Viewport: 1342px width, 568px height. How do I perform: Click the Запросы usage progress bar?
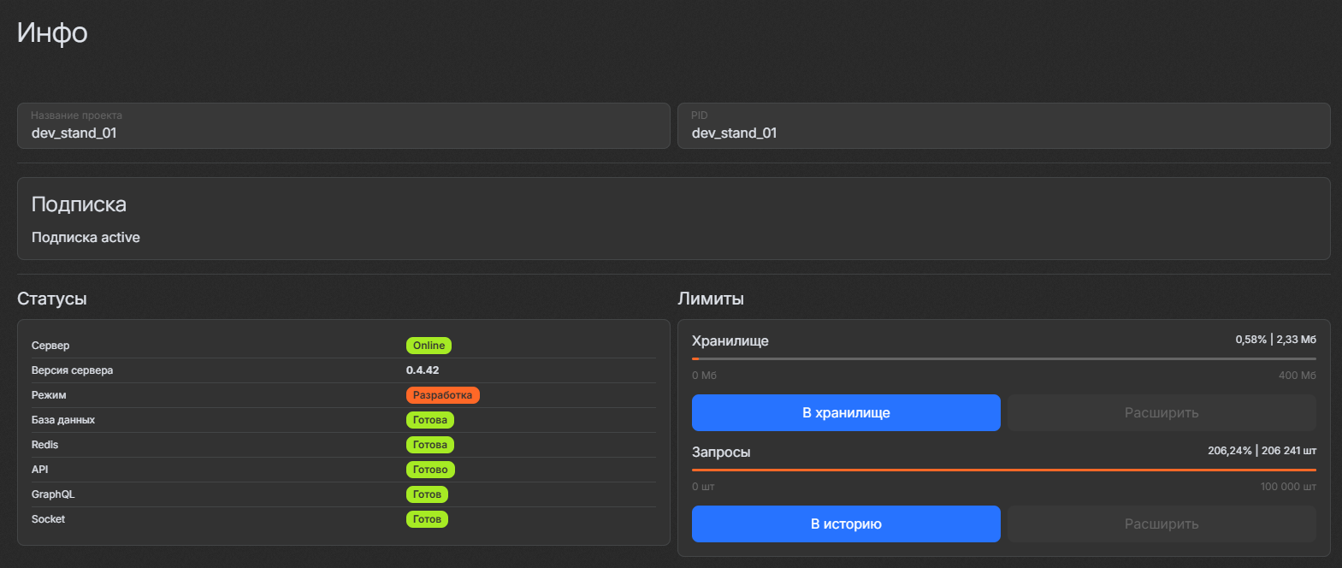1003,470
